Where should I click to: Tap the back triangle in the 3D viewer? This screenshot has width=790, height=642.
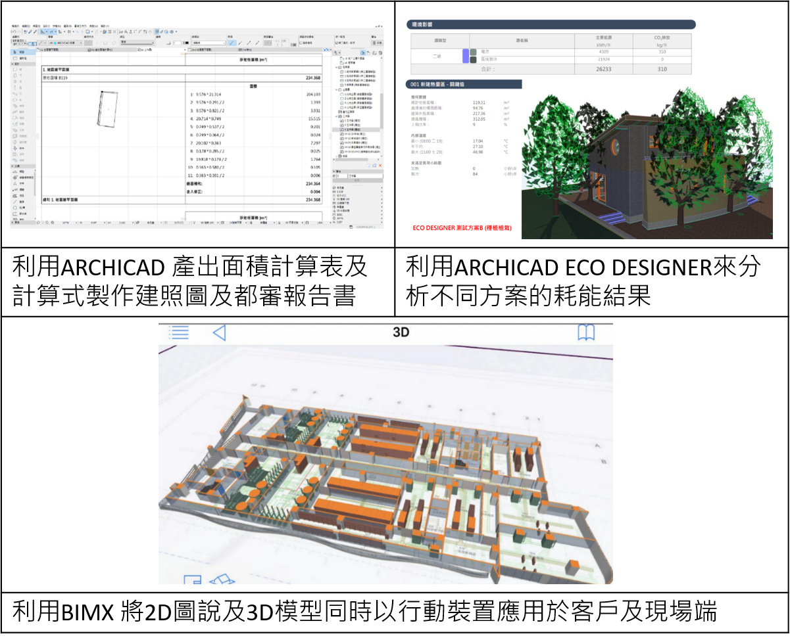tap(219, 332)
